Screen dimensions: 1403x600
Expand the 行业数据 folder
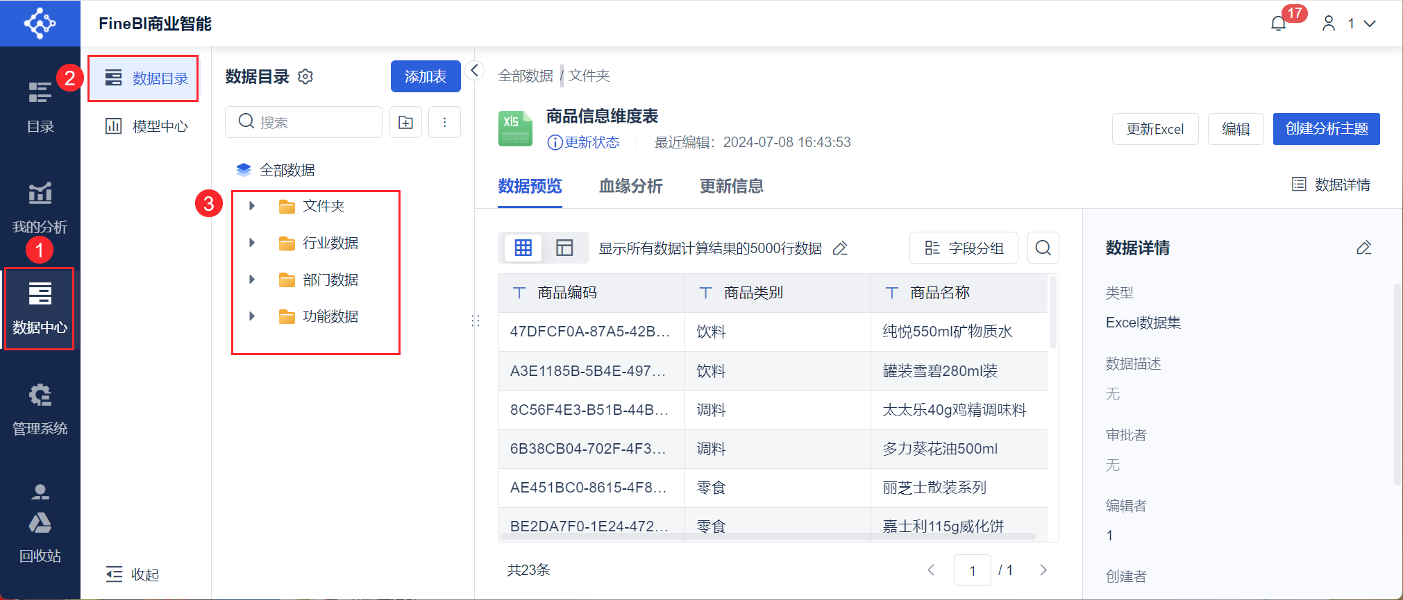pyautogui.click(x=252, y=243)
